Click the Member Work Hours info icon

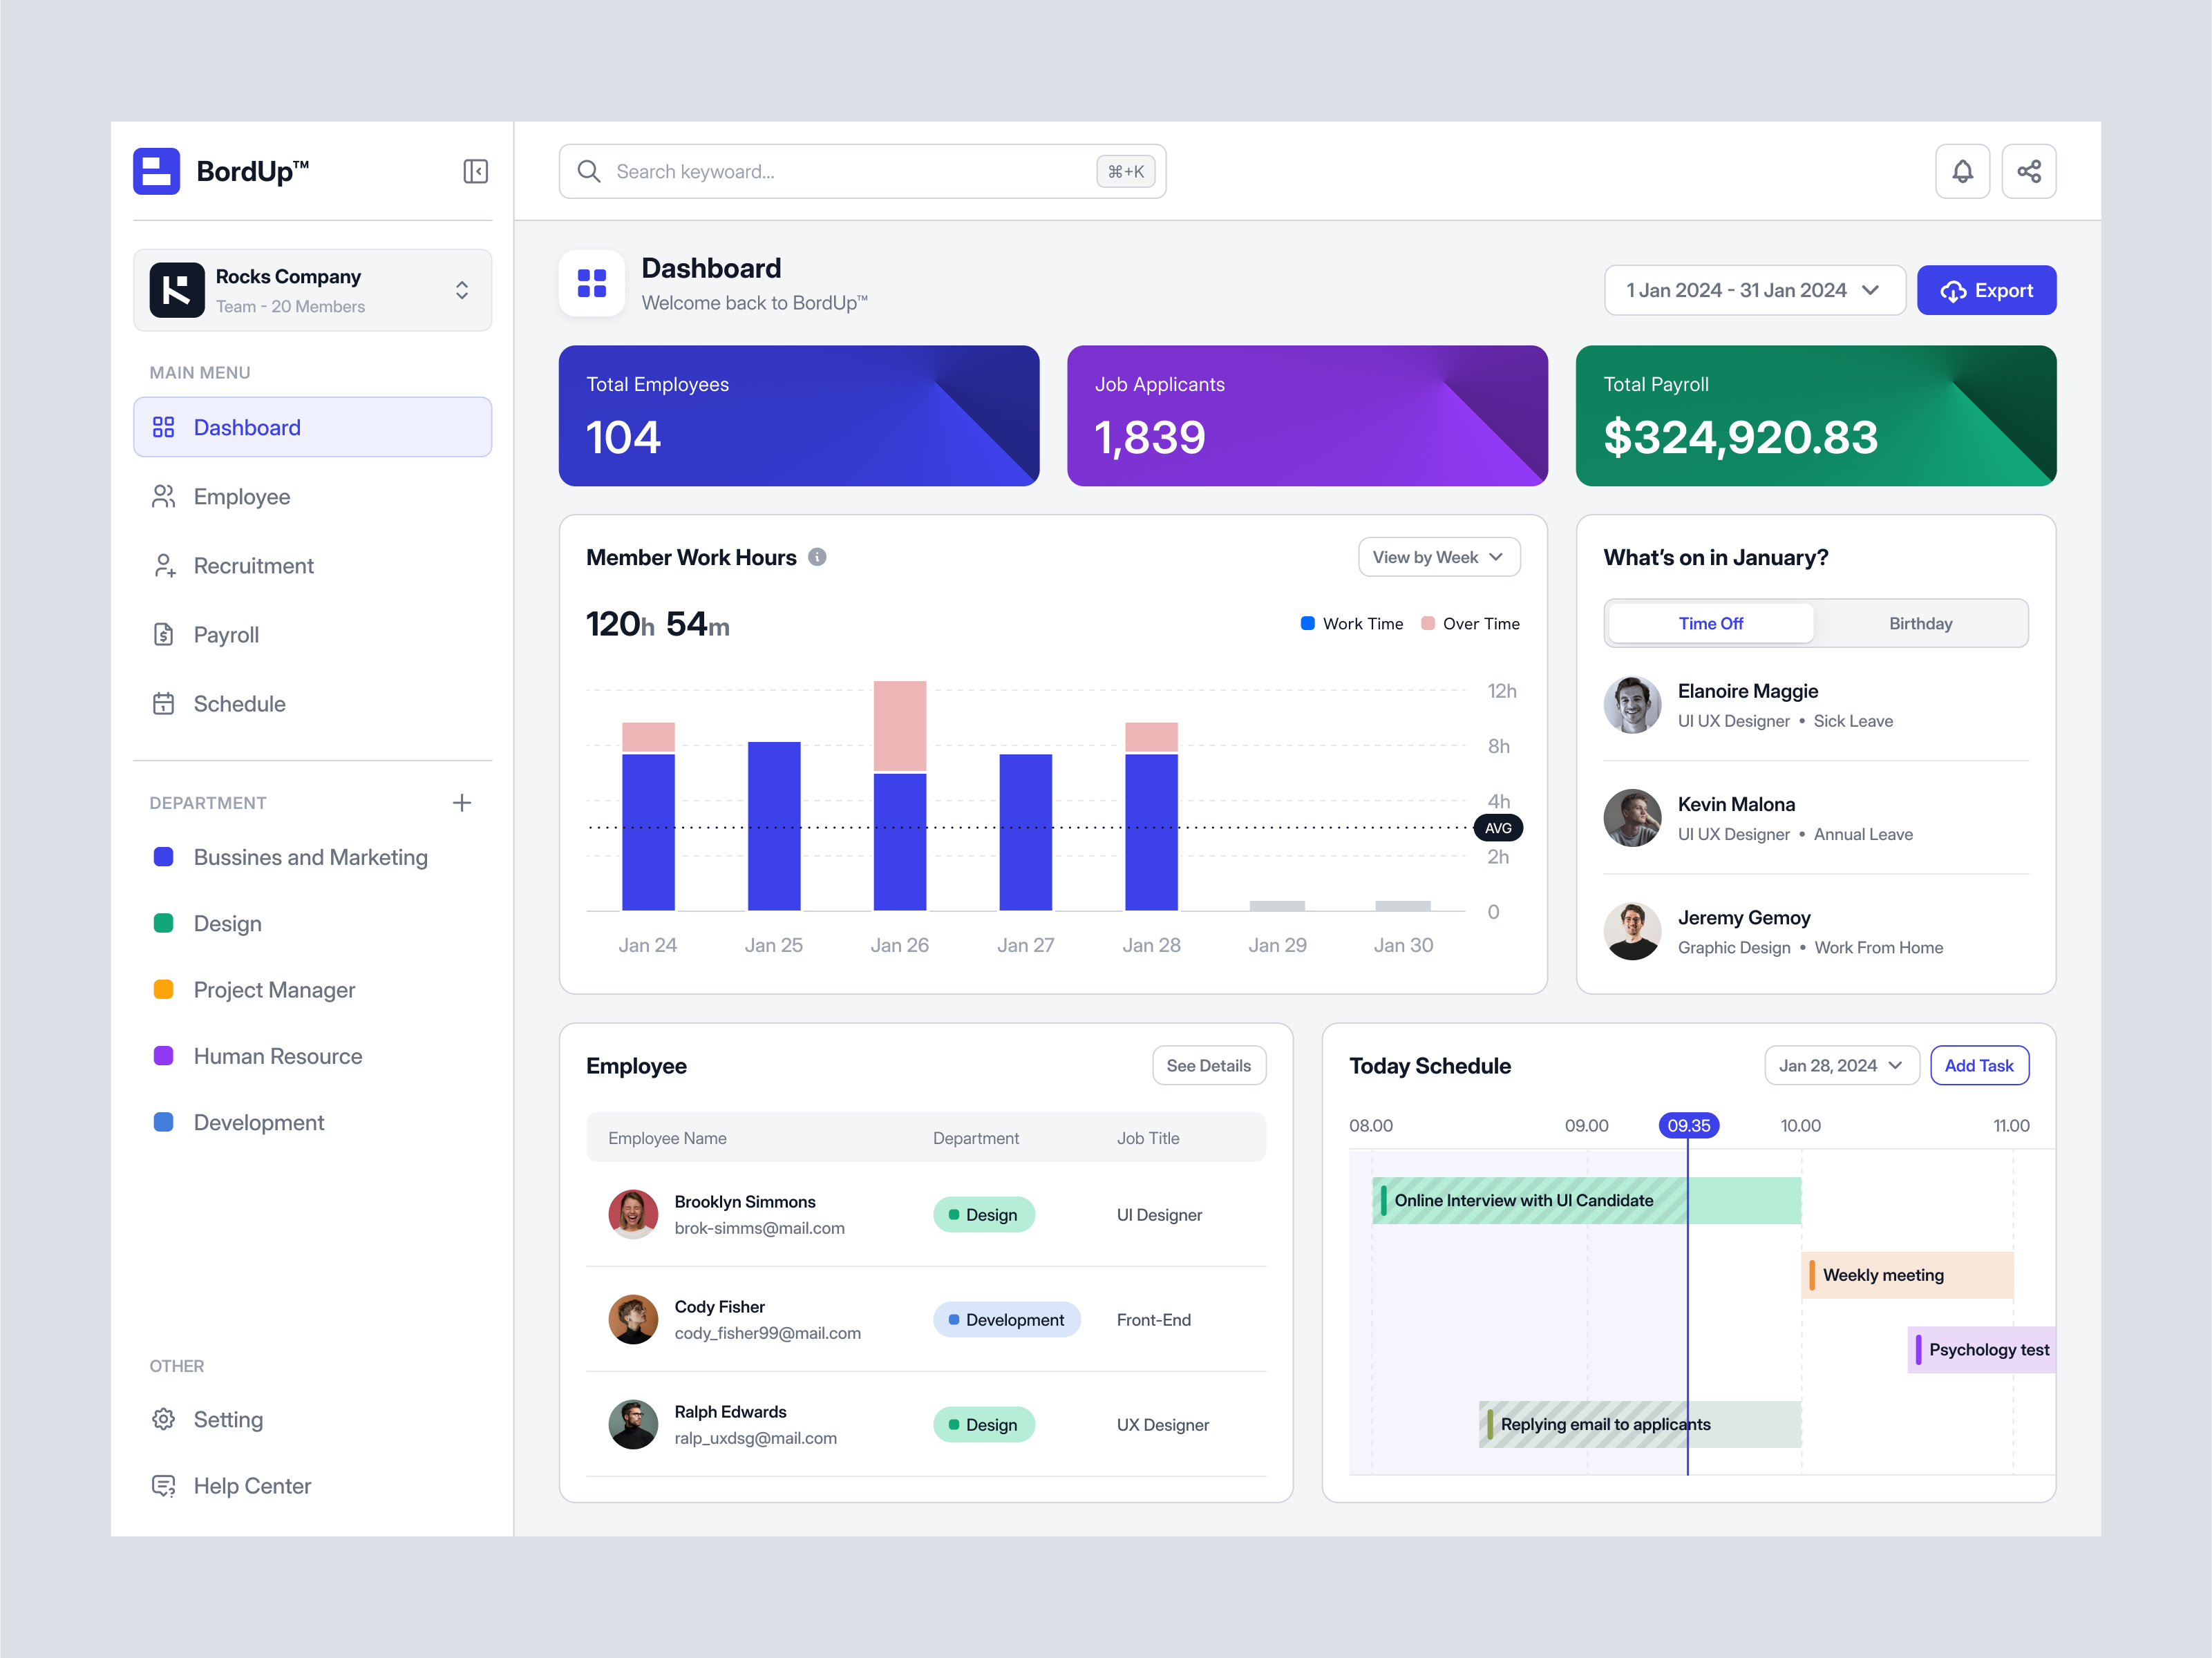(x=816, y=557)
